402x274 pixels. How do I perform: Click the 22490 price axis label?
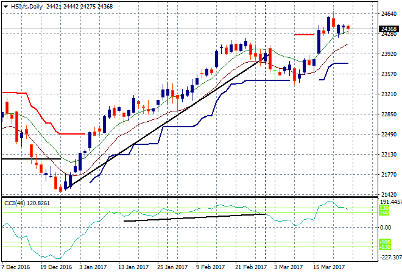(x=389, y=135)
